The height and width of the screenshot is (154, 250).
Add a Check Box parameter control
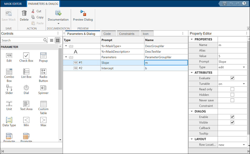point(26,58)
